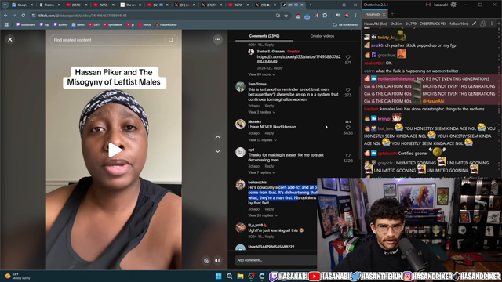Switch to the Comments (2390) tab
Viewport: 502px width, 282px height.
(264, 36)
